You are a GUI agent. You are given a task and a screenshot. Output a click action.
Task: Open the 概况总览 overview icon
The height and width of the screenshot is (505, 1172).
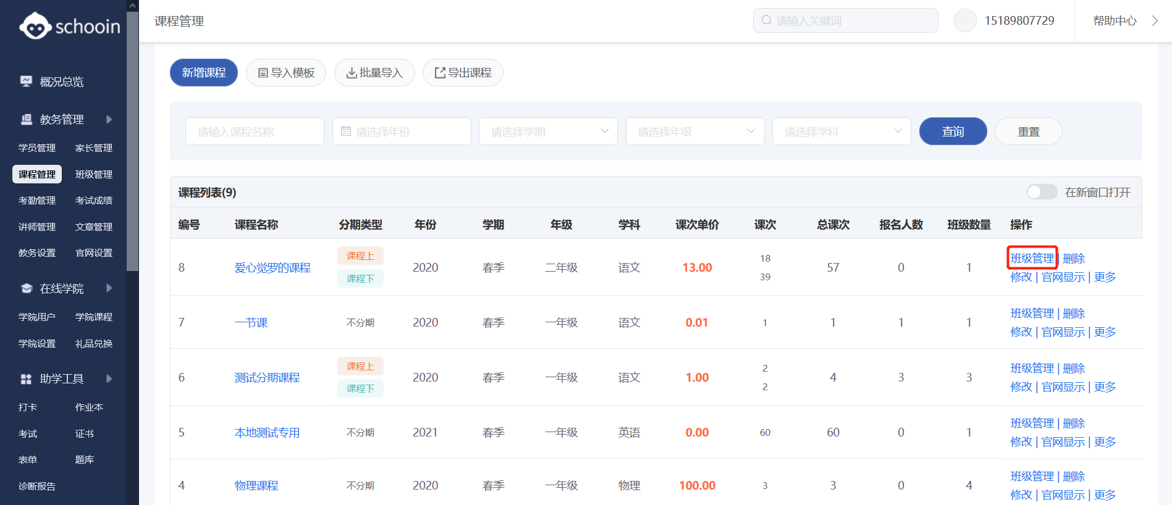pyautogui.click(x=26, y=81)
